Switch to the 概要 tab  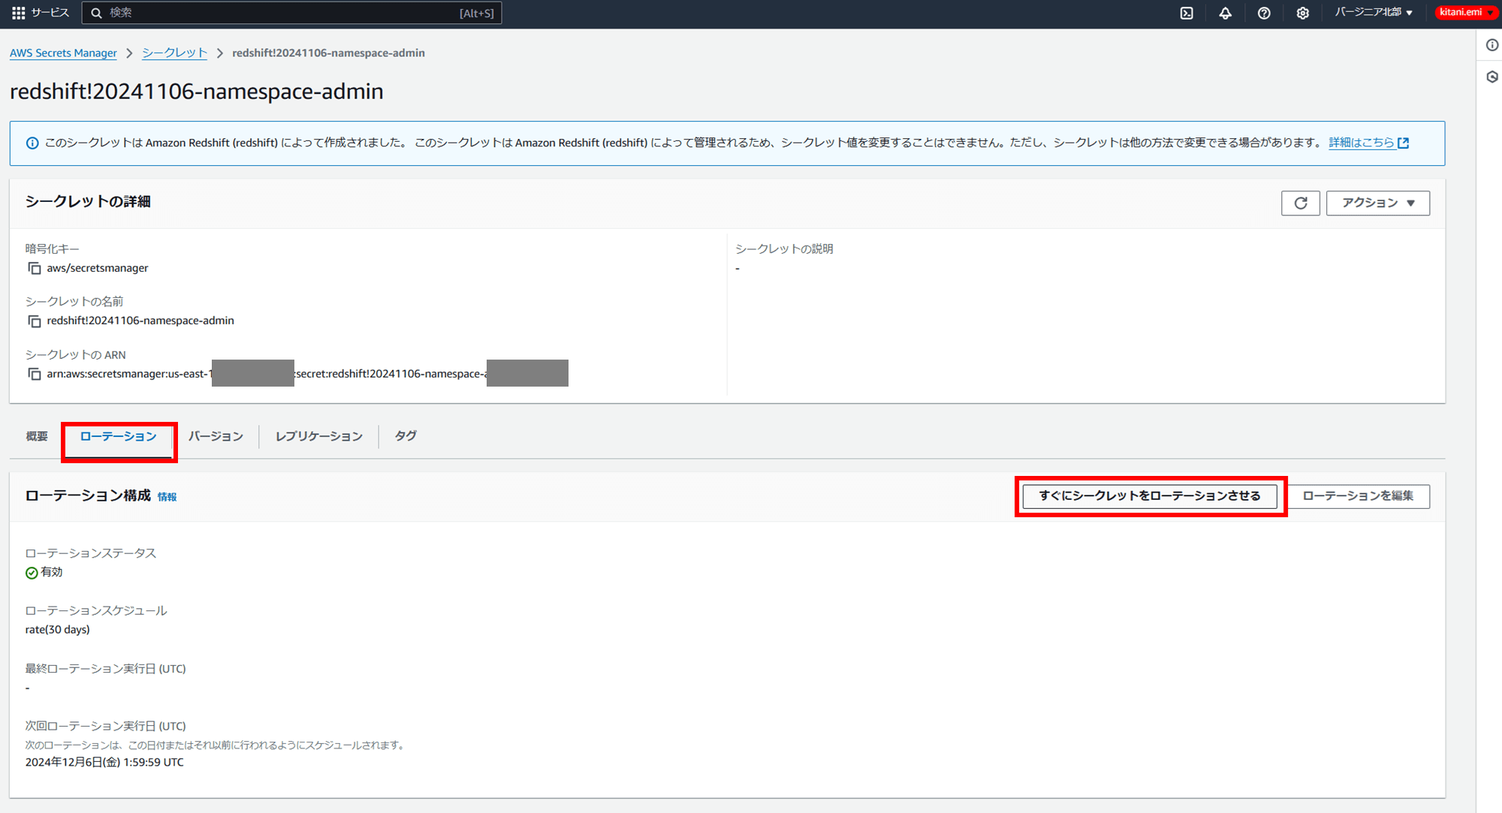point(37,436)
